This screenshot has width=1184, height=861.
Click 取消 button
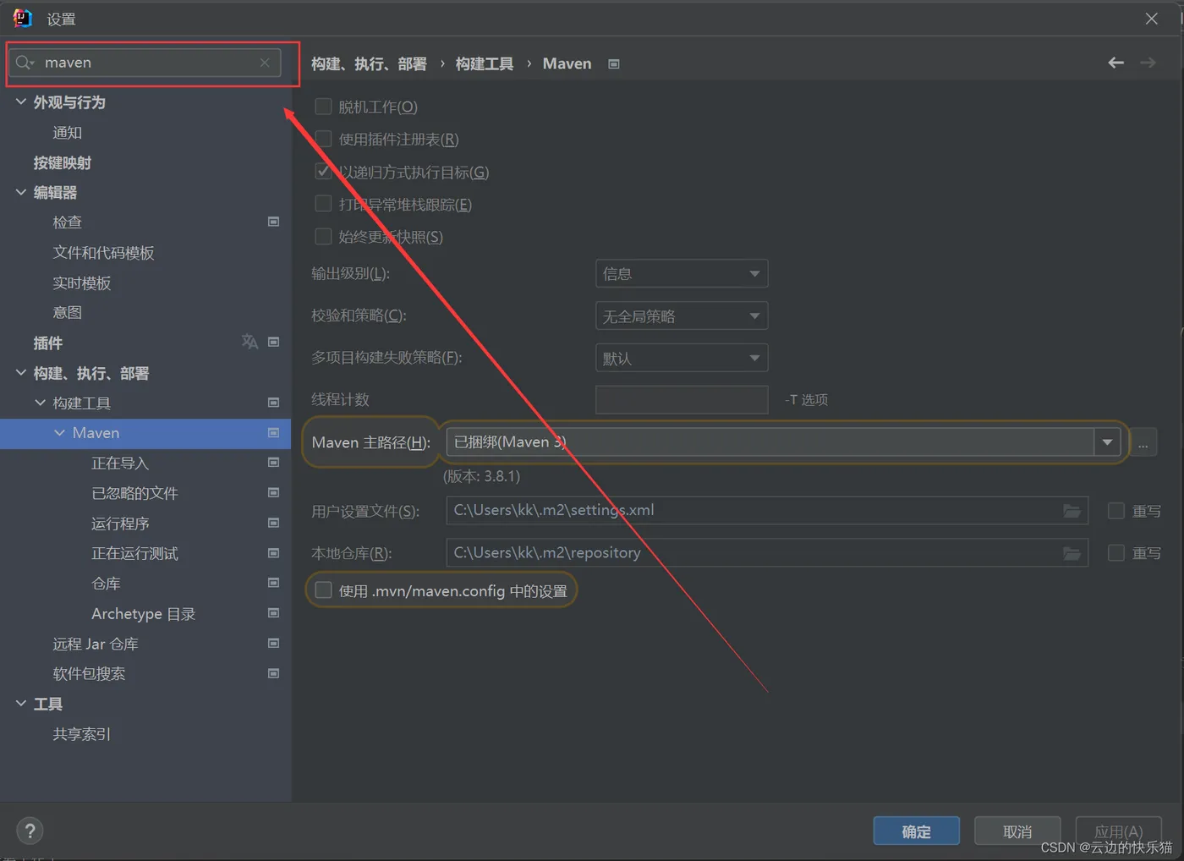click(1017, 831)
